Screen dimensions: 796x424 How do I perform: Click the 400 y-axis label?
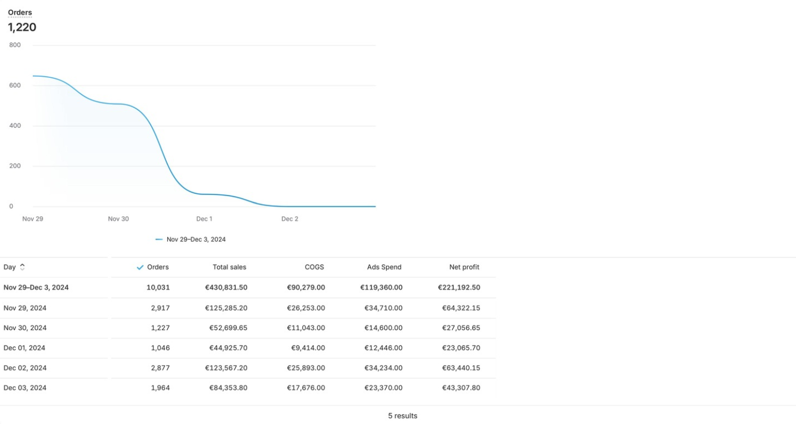pos(15,126)
